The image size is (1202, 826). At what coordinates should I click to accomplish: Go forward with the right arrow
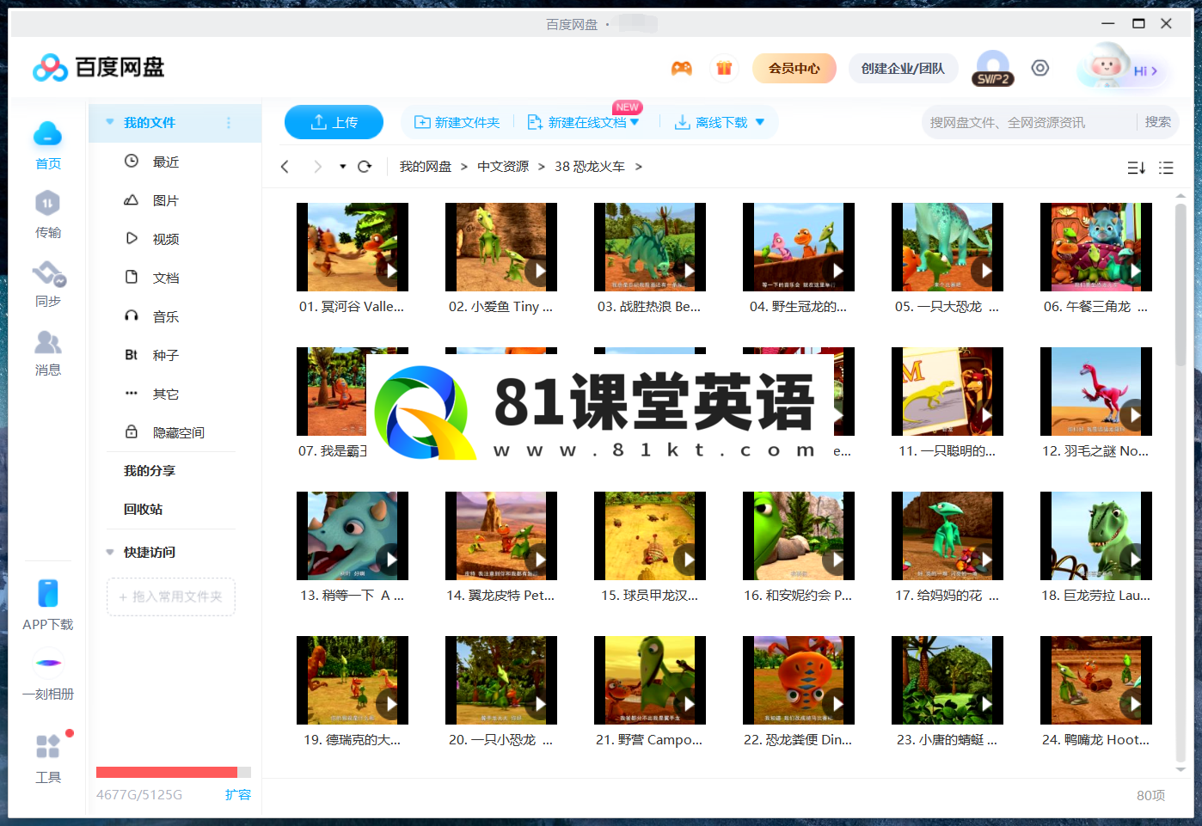[x=317, y=167]
